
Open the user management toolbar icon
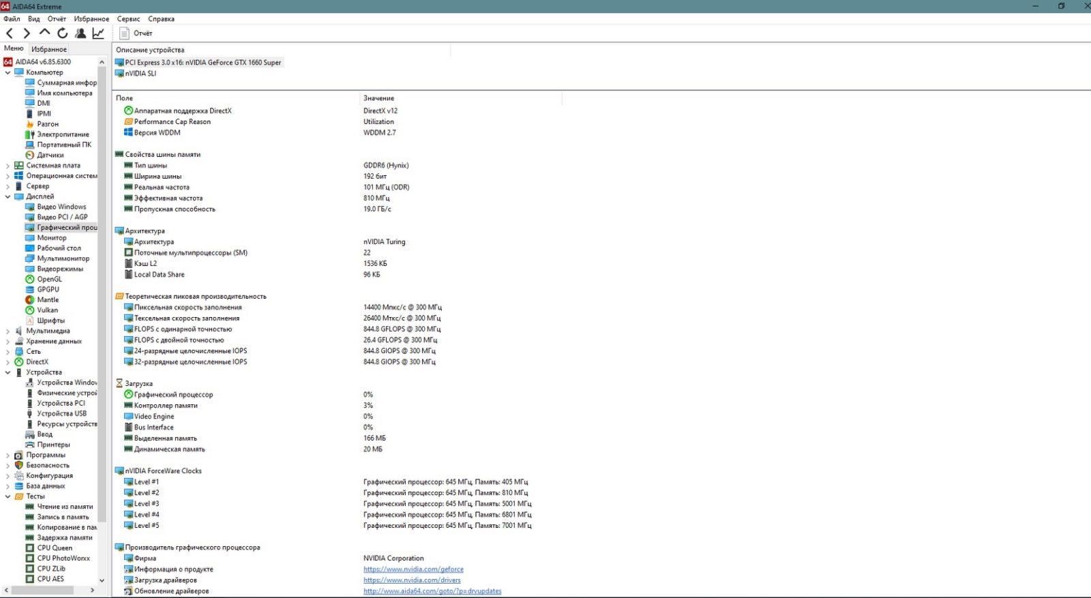click(x=80, y=33)
